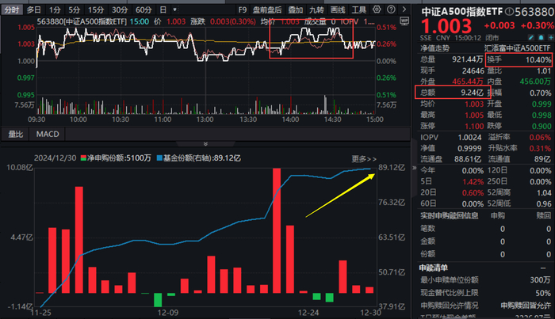Viewport: 555px width, 319px height.
Task: Click the 总额 9.24亿 value
Action: point(472,93)
